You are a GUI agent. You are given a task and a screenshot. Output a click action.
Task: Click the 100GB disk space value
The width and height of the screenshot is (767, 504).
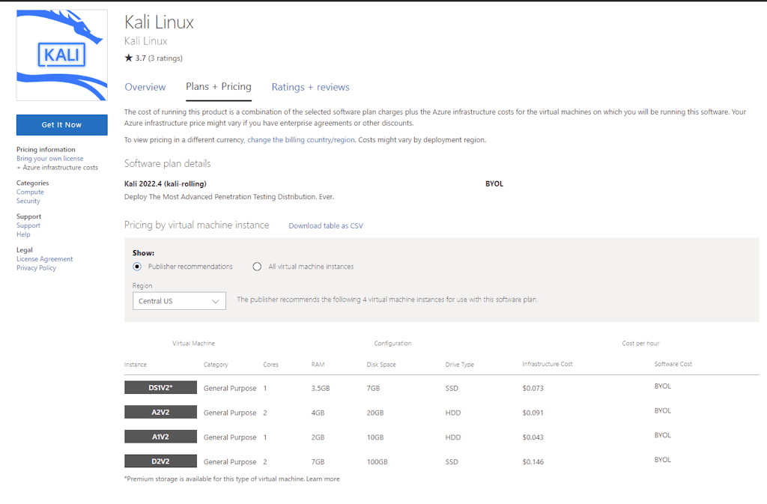(x=378, y=461)
